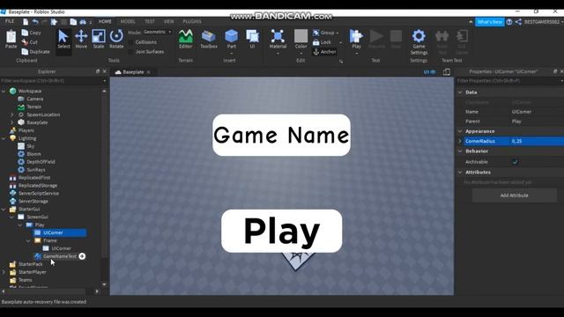
Task: Click the Play test button
Action: pos(356,39)
